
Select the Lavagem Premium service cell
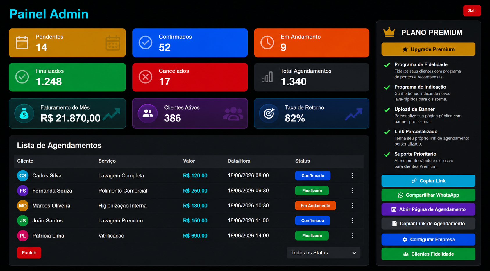121,220
